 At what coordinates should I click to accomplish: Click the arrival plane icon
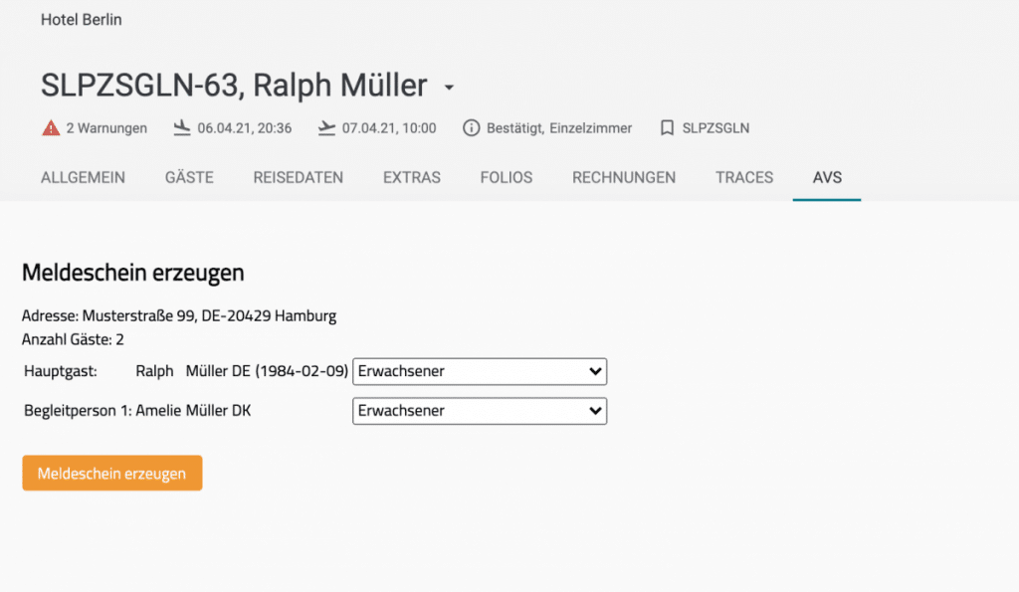pyautogui.click(x=182, y=128)
